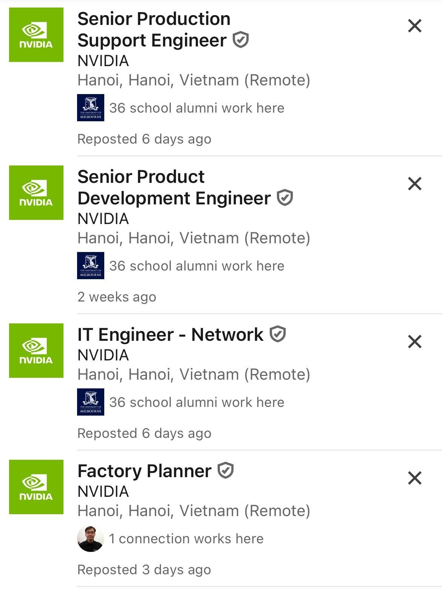Click the NVIDIA logo beside Factory Planner
442x589 pixels.
click(36, 487)
